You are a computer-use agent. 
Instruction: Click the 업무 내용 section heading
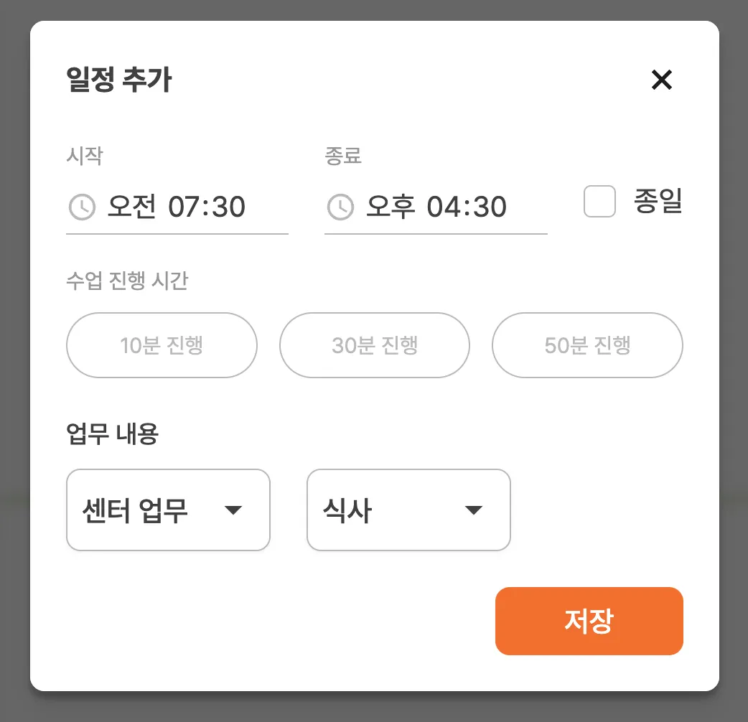112,433
